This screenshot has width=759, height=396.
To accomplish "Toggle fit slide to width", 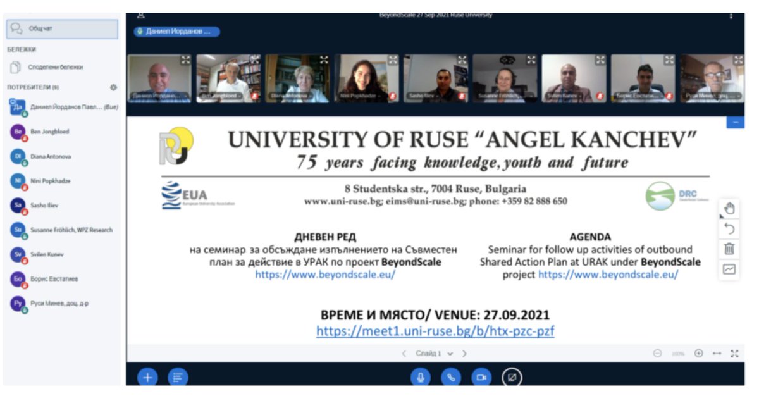I will 717,354.
